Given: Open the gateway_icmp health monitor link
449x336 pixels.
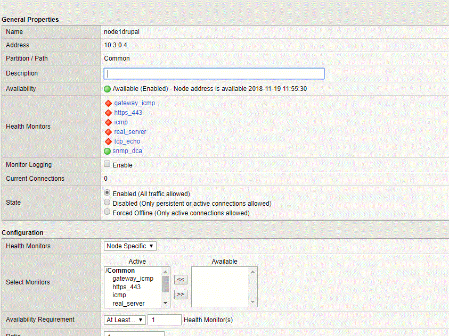Looking at the screenshot, I should tap(134, 103).
